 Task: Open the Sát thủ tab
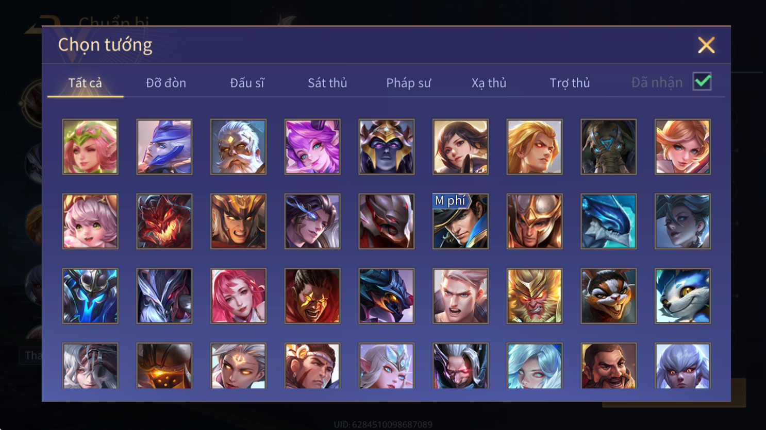[327, 83]
